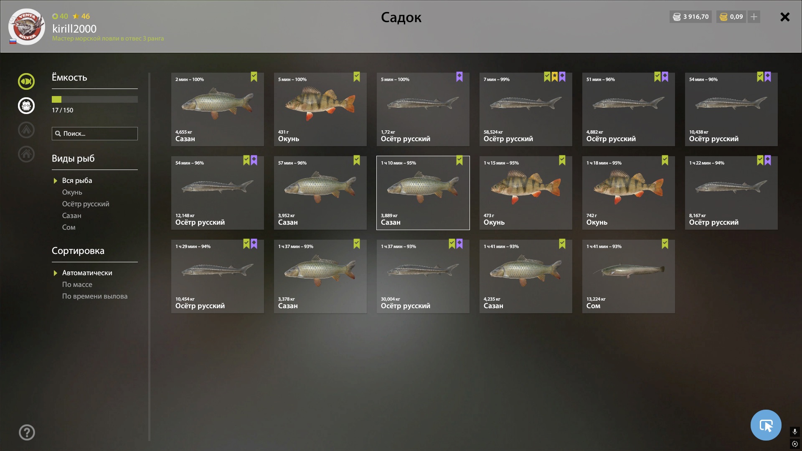Filter fish list by Сазан
This screenshot has width=802, height=451.
click(x=72, y=215)
